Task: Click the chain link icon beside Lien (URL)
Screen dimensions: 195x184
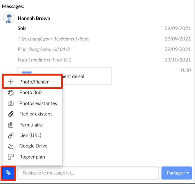Action: tap(11, 135)
